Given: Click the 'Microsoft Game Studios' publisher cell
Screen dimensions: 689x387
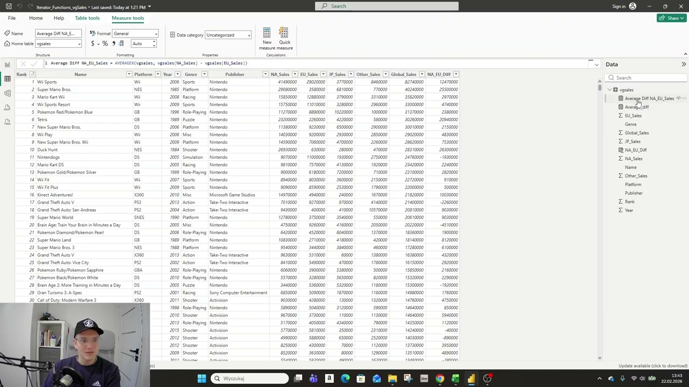Looking at the screenshot, I should [233, 195].
